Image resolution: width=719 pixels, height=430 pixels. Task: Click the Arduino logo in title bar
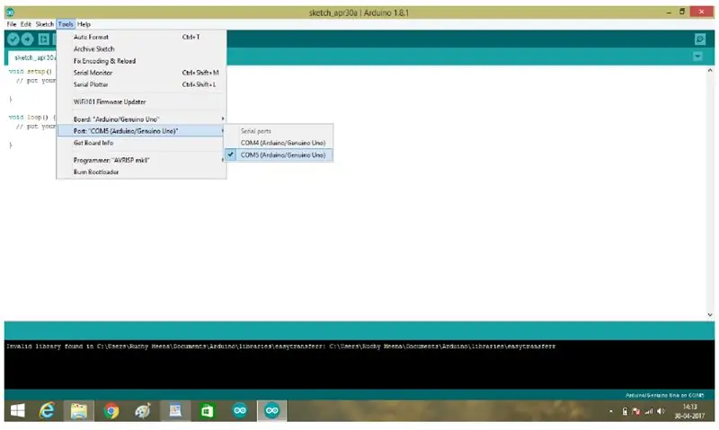[10, 13]
